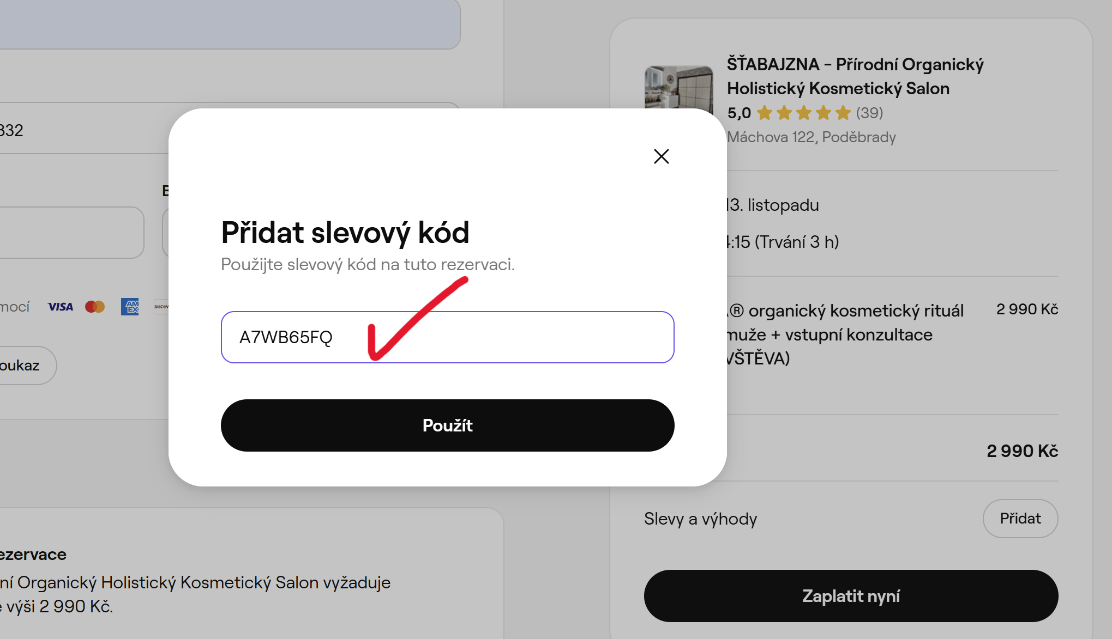Click the Přidat button beside Slevy a výhody

(1020, 519)
